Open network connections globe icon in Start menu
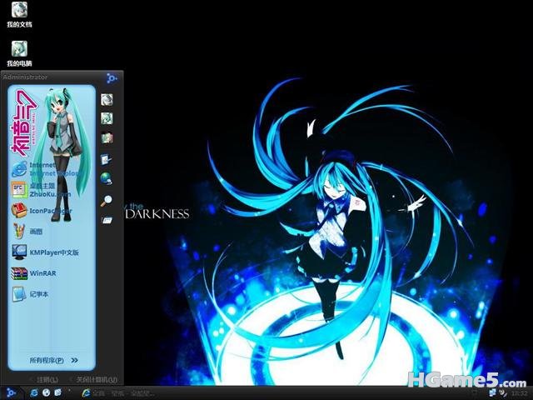Viewport: 533px width, 400px height. [107, 178]
